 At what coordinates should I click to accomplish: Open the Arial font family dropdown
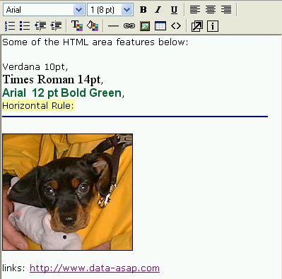(44, 10)
